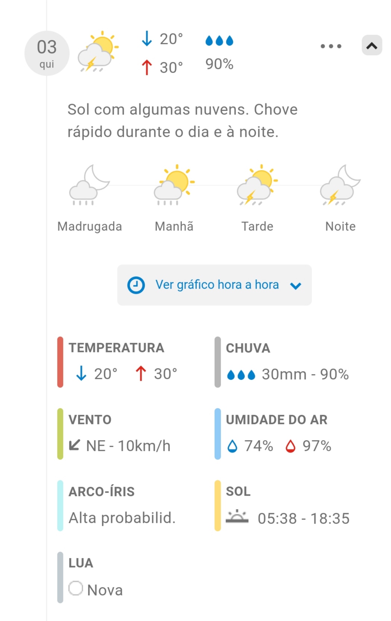Tap the daily summary thunderstorm icon beside date

(98, 51)
